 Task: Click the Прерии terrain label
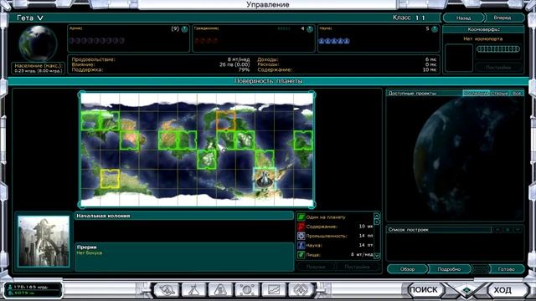point(87,247)
